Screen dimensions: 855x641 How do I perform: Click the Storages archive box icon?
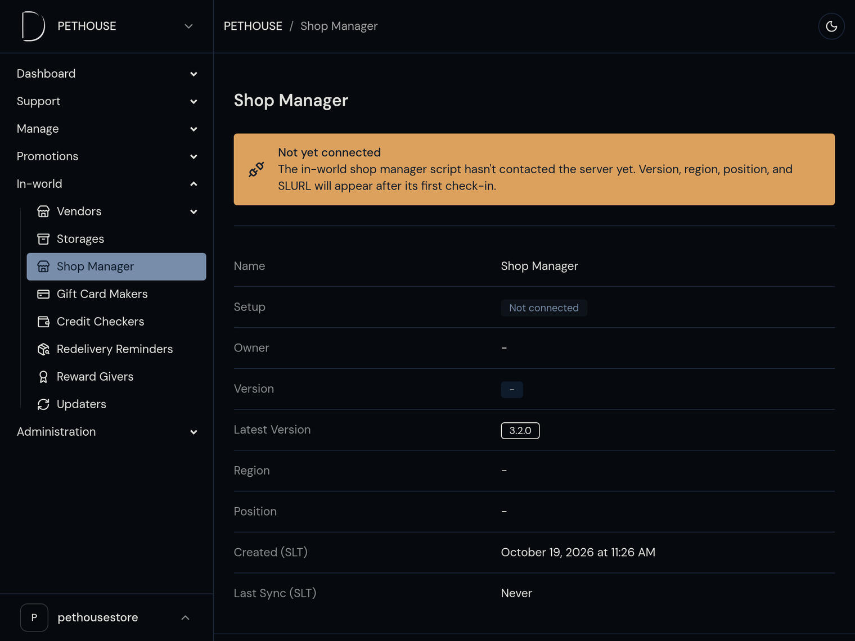pyautogui.click(x=43, y=239)
